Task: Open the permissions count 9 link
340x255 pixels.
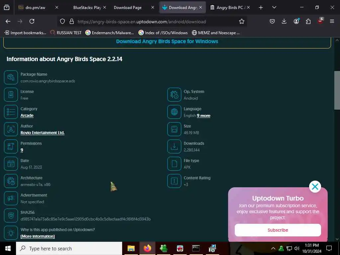Action: (x=22, y=150)
